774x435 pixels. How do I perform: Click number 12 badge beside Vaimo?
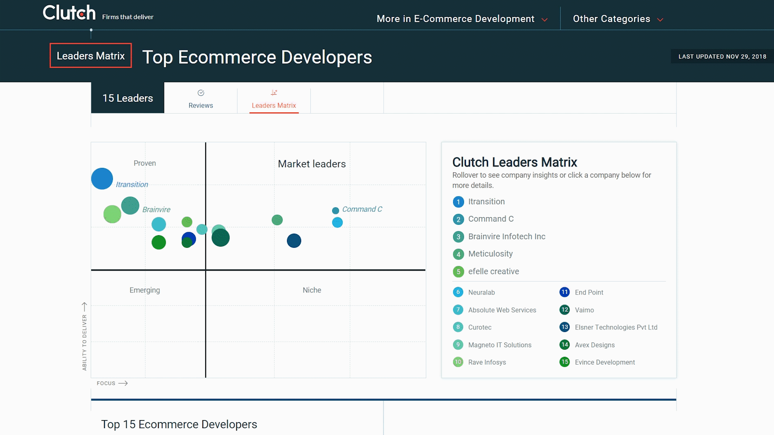(x=564, y=310)
